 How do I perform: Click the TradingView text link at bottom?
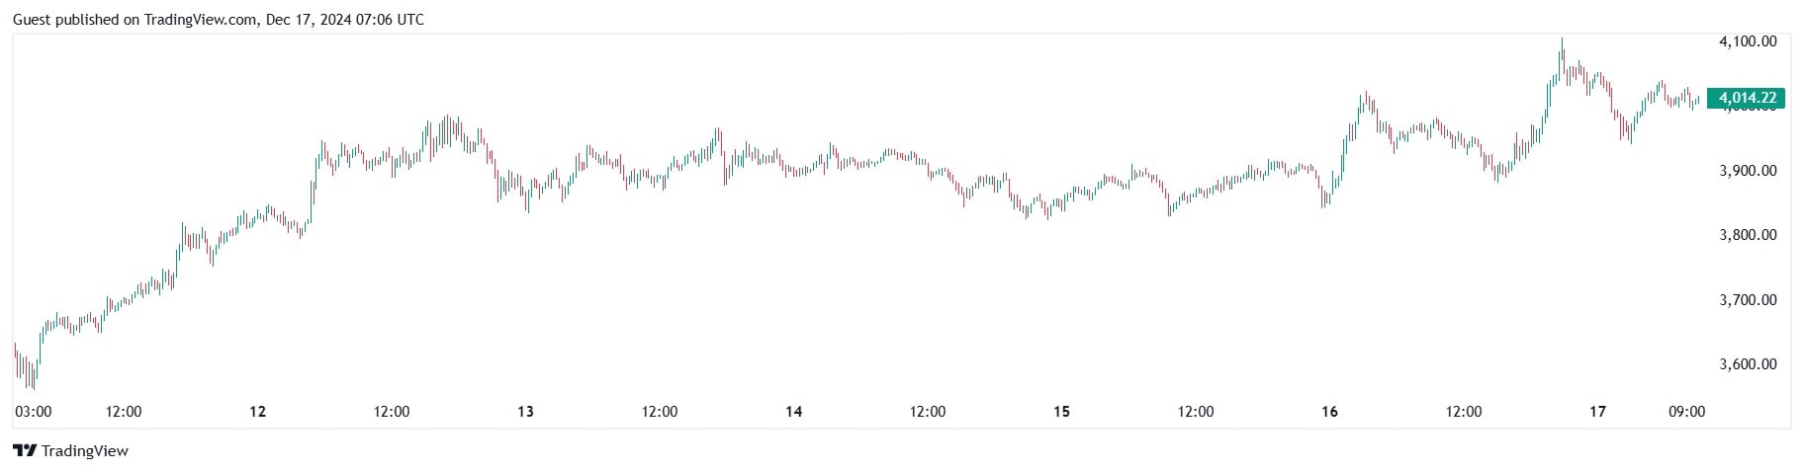85,451
